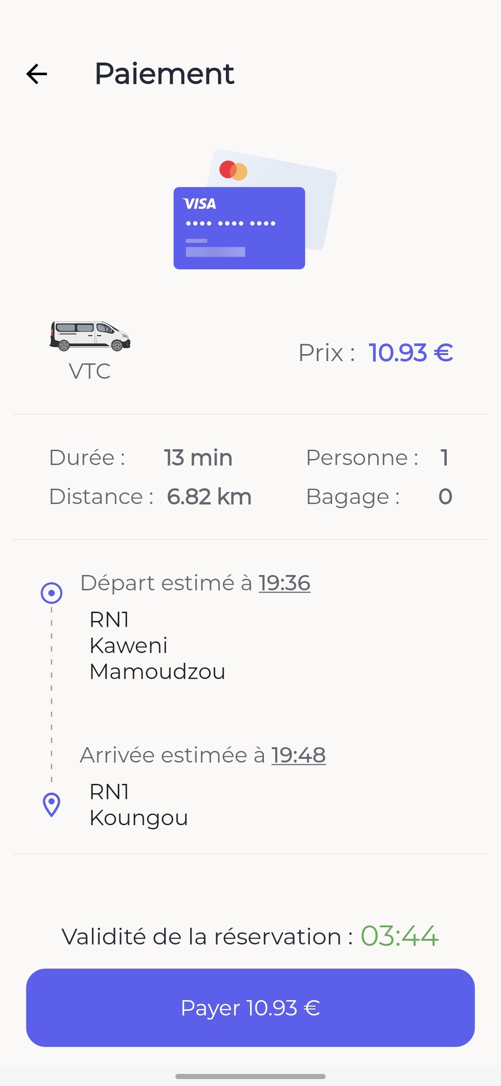Select the VTC van icon
This screenshot has width=501, height=1086.
[x=90, y=336]
